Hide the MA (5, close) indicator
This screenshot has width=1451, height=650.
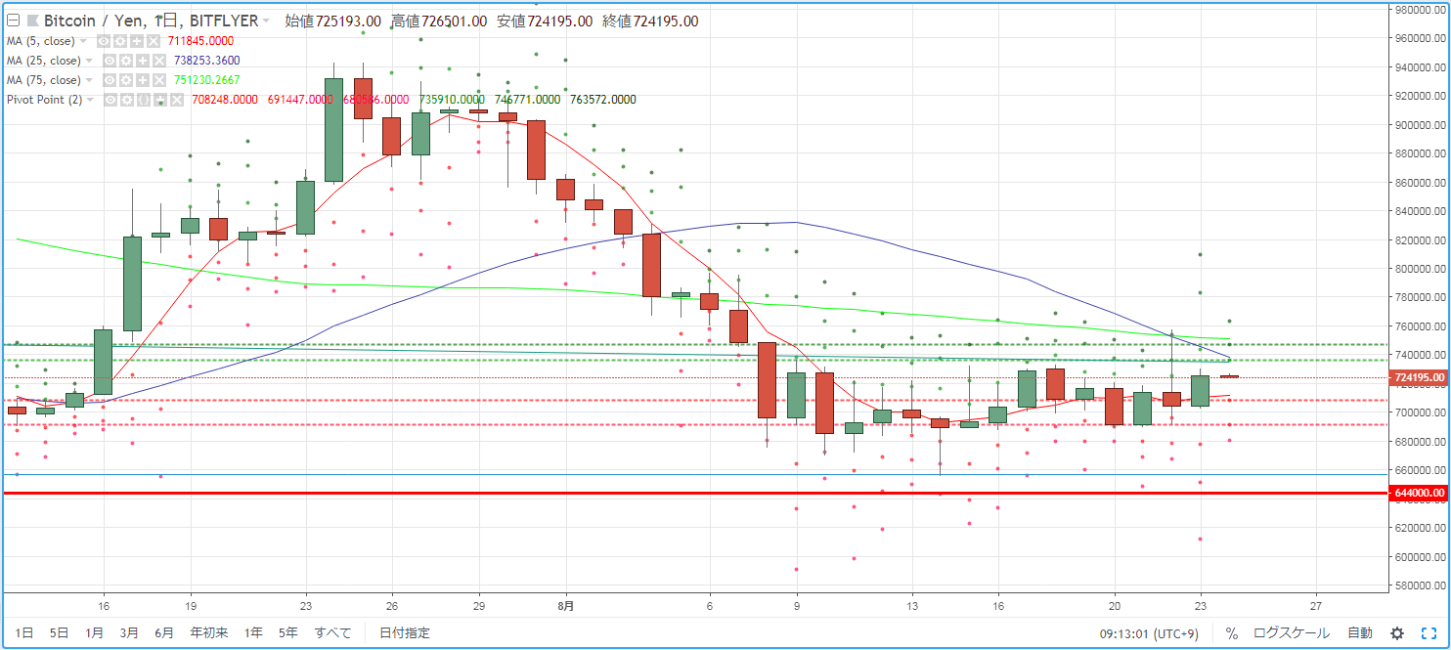104,41
